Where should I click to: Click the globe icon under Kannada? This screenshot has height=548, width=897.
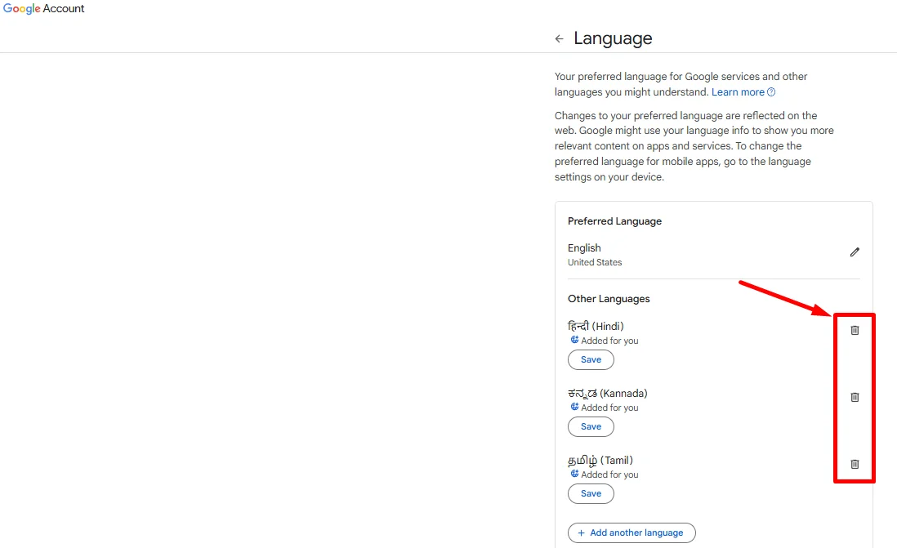pyautogui.click(x=572, y=408)
